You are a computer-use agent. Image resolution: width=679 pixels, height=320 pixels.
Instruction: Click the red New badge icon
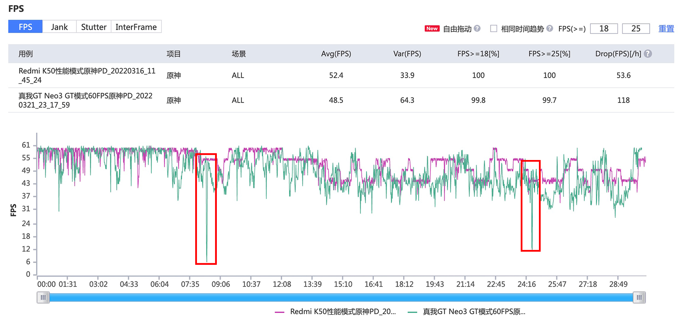click(432, 28)
